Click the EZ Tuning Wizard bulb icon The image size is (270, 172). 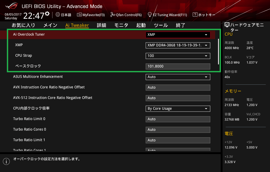(150, 15)
